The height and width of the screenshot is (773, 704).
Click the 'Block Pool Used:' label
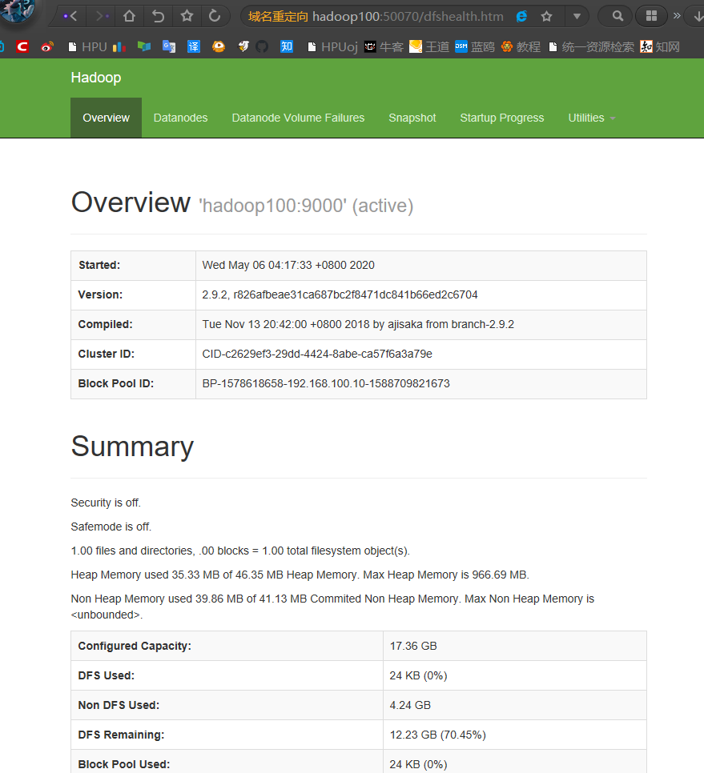click(x=124, y=765)
